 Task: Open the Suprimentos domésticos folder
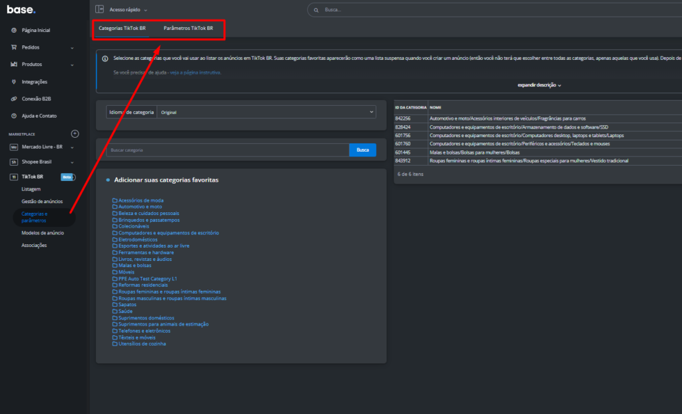tap(143, 318)
